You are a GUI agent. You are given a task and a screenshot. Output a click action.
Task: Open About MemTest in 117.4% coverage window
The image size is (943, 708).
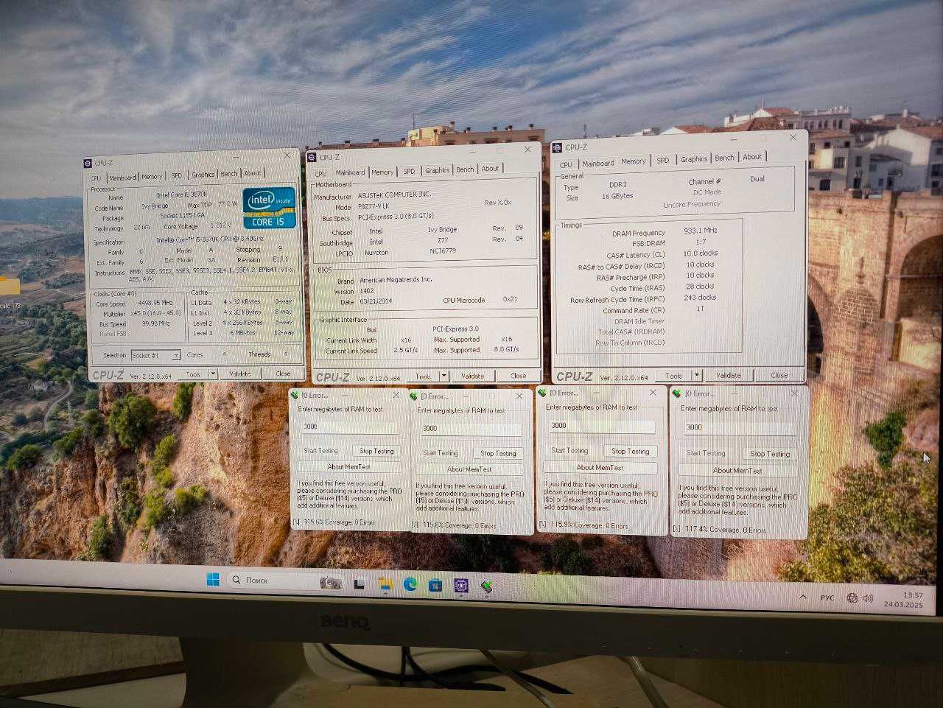[737, 470]
